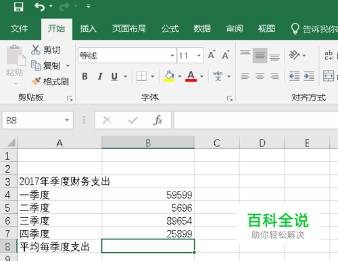The height and width of the screenshot is (261, 338).
Task: Click the 粘贴 paste clipboard icon
Action: click(16, 56)
